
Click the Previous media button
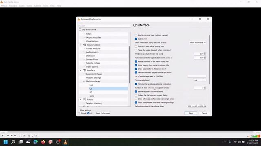click(x=8, y=135)
